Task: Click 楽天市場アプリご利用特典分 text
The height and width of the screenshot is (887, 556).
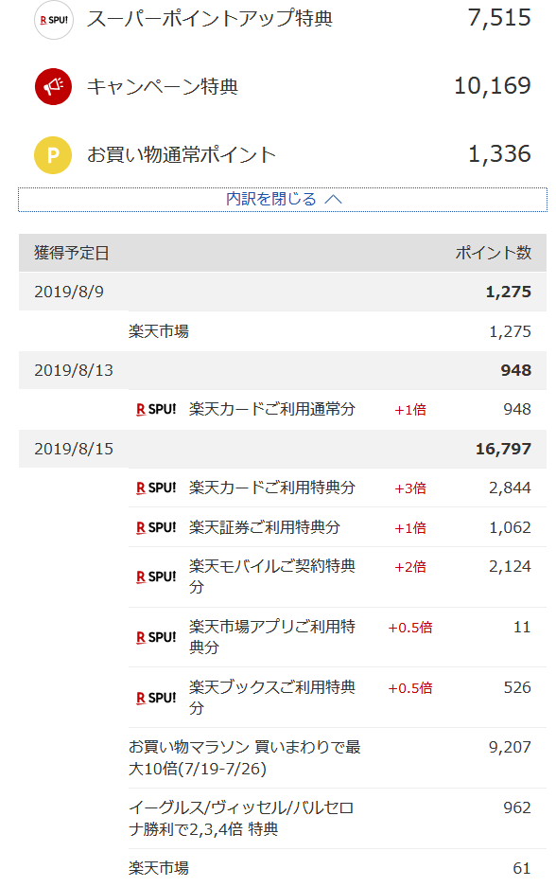Action: (x=271, y=637)
